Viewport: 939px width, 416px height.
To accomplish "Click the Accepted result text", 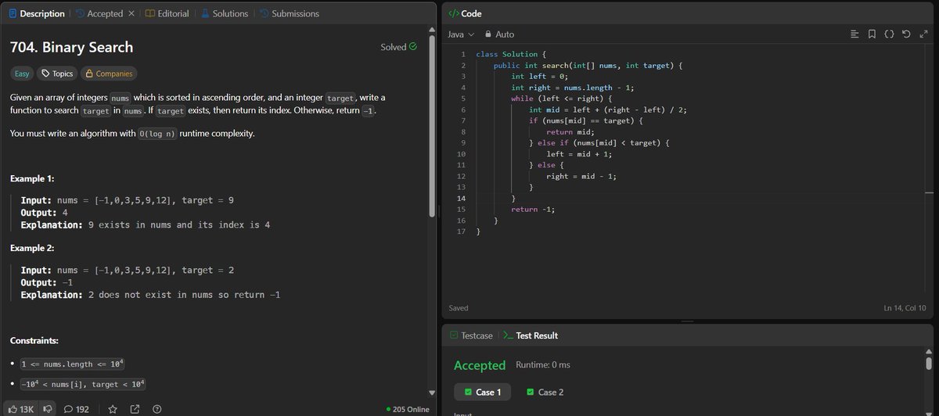I will tap(480, 365).
